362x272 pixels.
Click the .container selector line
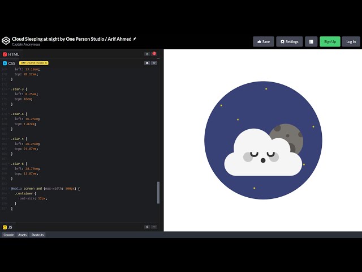click(25, 193)
